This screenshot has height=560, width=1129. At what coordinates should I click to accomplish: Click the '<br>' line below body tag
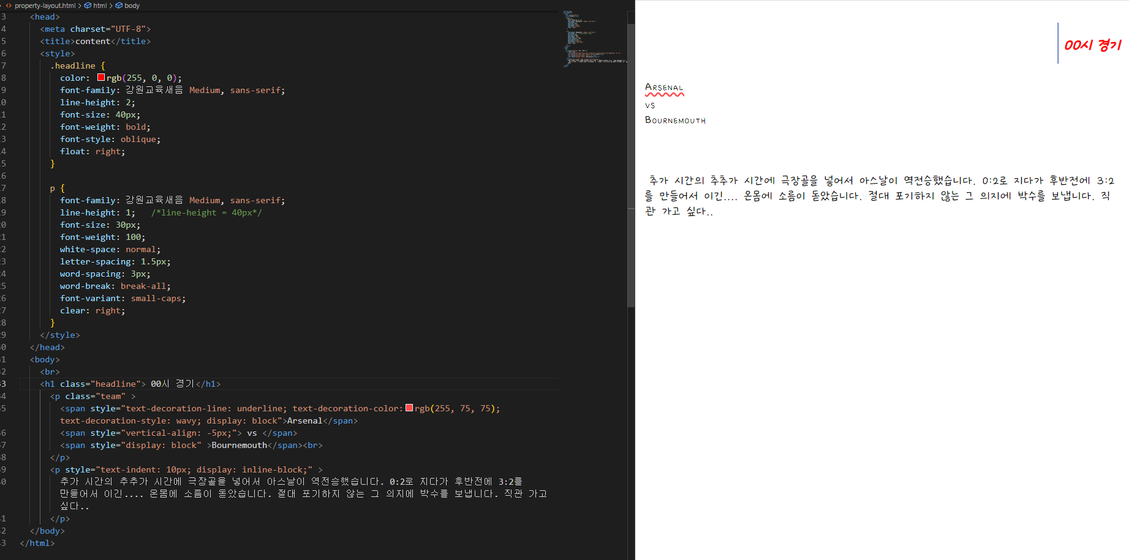click(50, 371)
